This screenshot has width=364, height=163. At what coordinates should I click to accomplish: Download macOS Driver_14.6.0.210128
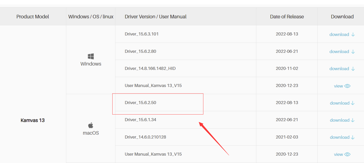tap(342, 137)
